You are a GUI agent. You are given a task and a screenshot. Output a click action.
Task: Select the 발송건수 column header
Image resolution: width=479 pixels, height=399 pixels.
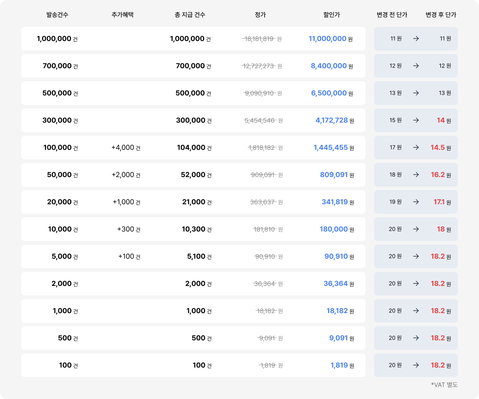coord(57,15)
